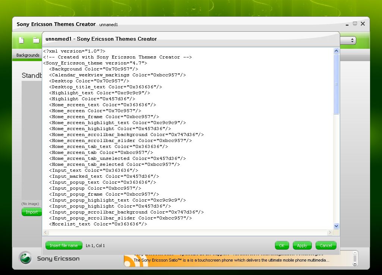
Task: Click the Background Color="0x70c957" line
Action: point(94,69)
